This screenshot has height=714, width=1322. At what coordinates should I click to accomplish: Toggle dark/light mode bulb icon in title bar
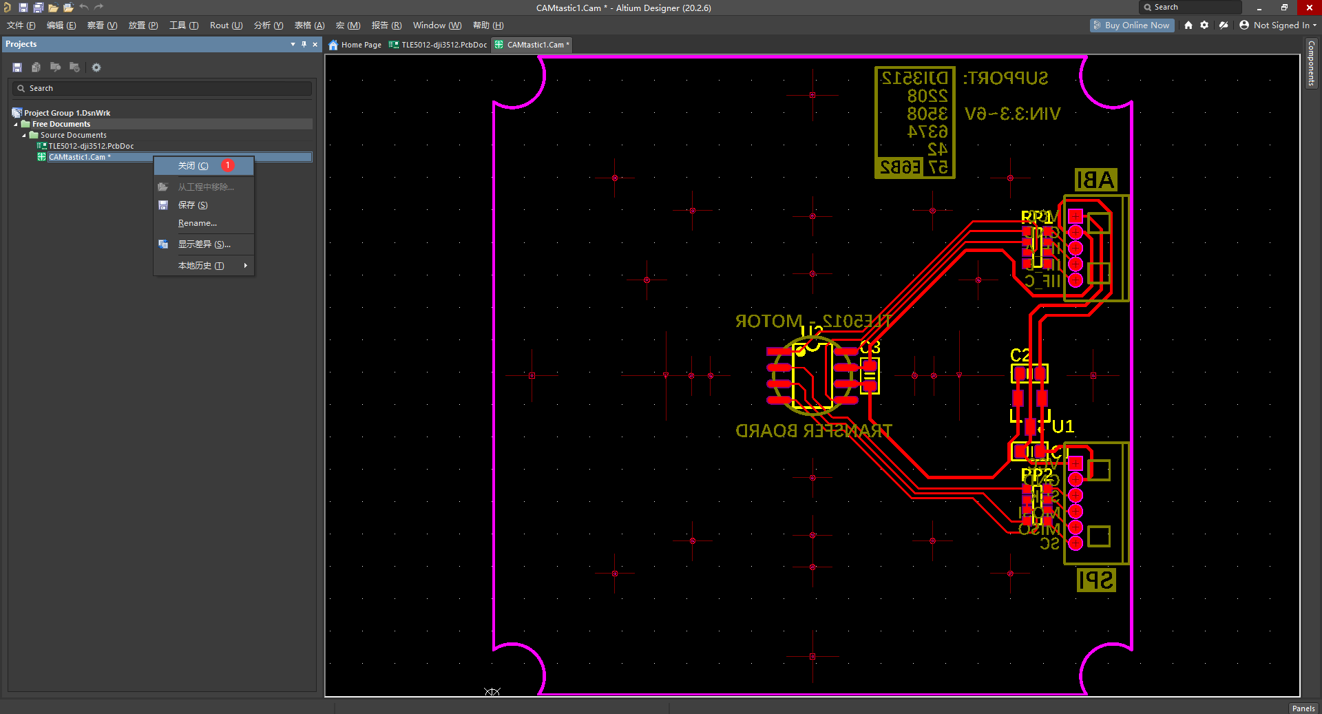coord(1224,25)
